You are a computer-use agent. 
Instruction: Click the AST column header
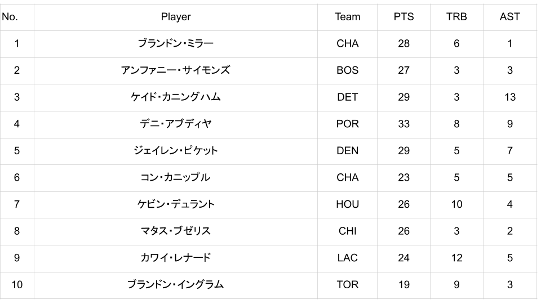[509, 17]
